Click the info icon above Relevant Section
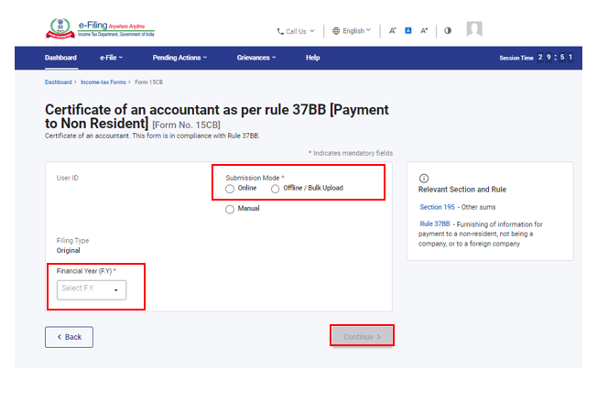608x403 pixels. [x=423, y=178]
